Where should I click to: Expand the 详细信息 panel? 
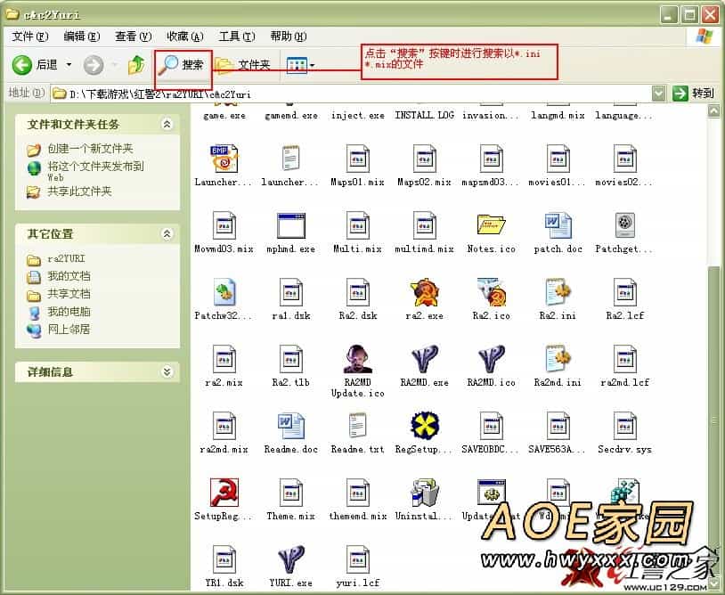167,371
